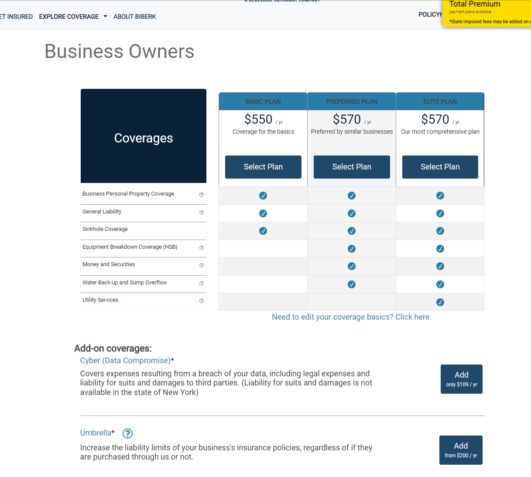Open help icon for Equipment Breakdown Coverage
531x477 pixels.
[x=202, y=248]
